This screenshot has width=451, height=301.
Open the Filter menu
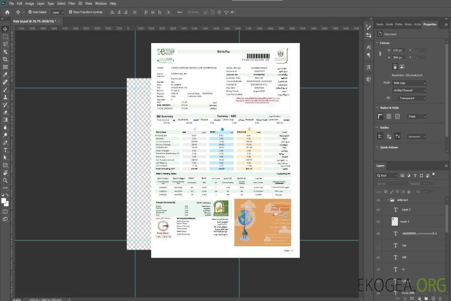72,3
